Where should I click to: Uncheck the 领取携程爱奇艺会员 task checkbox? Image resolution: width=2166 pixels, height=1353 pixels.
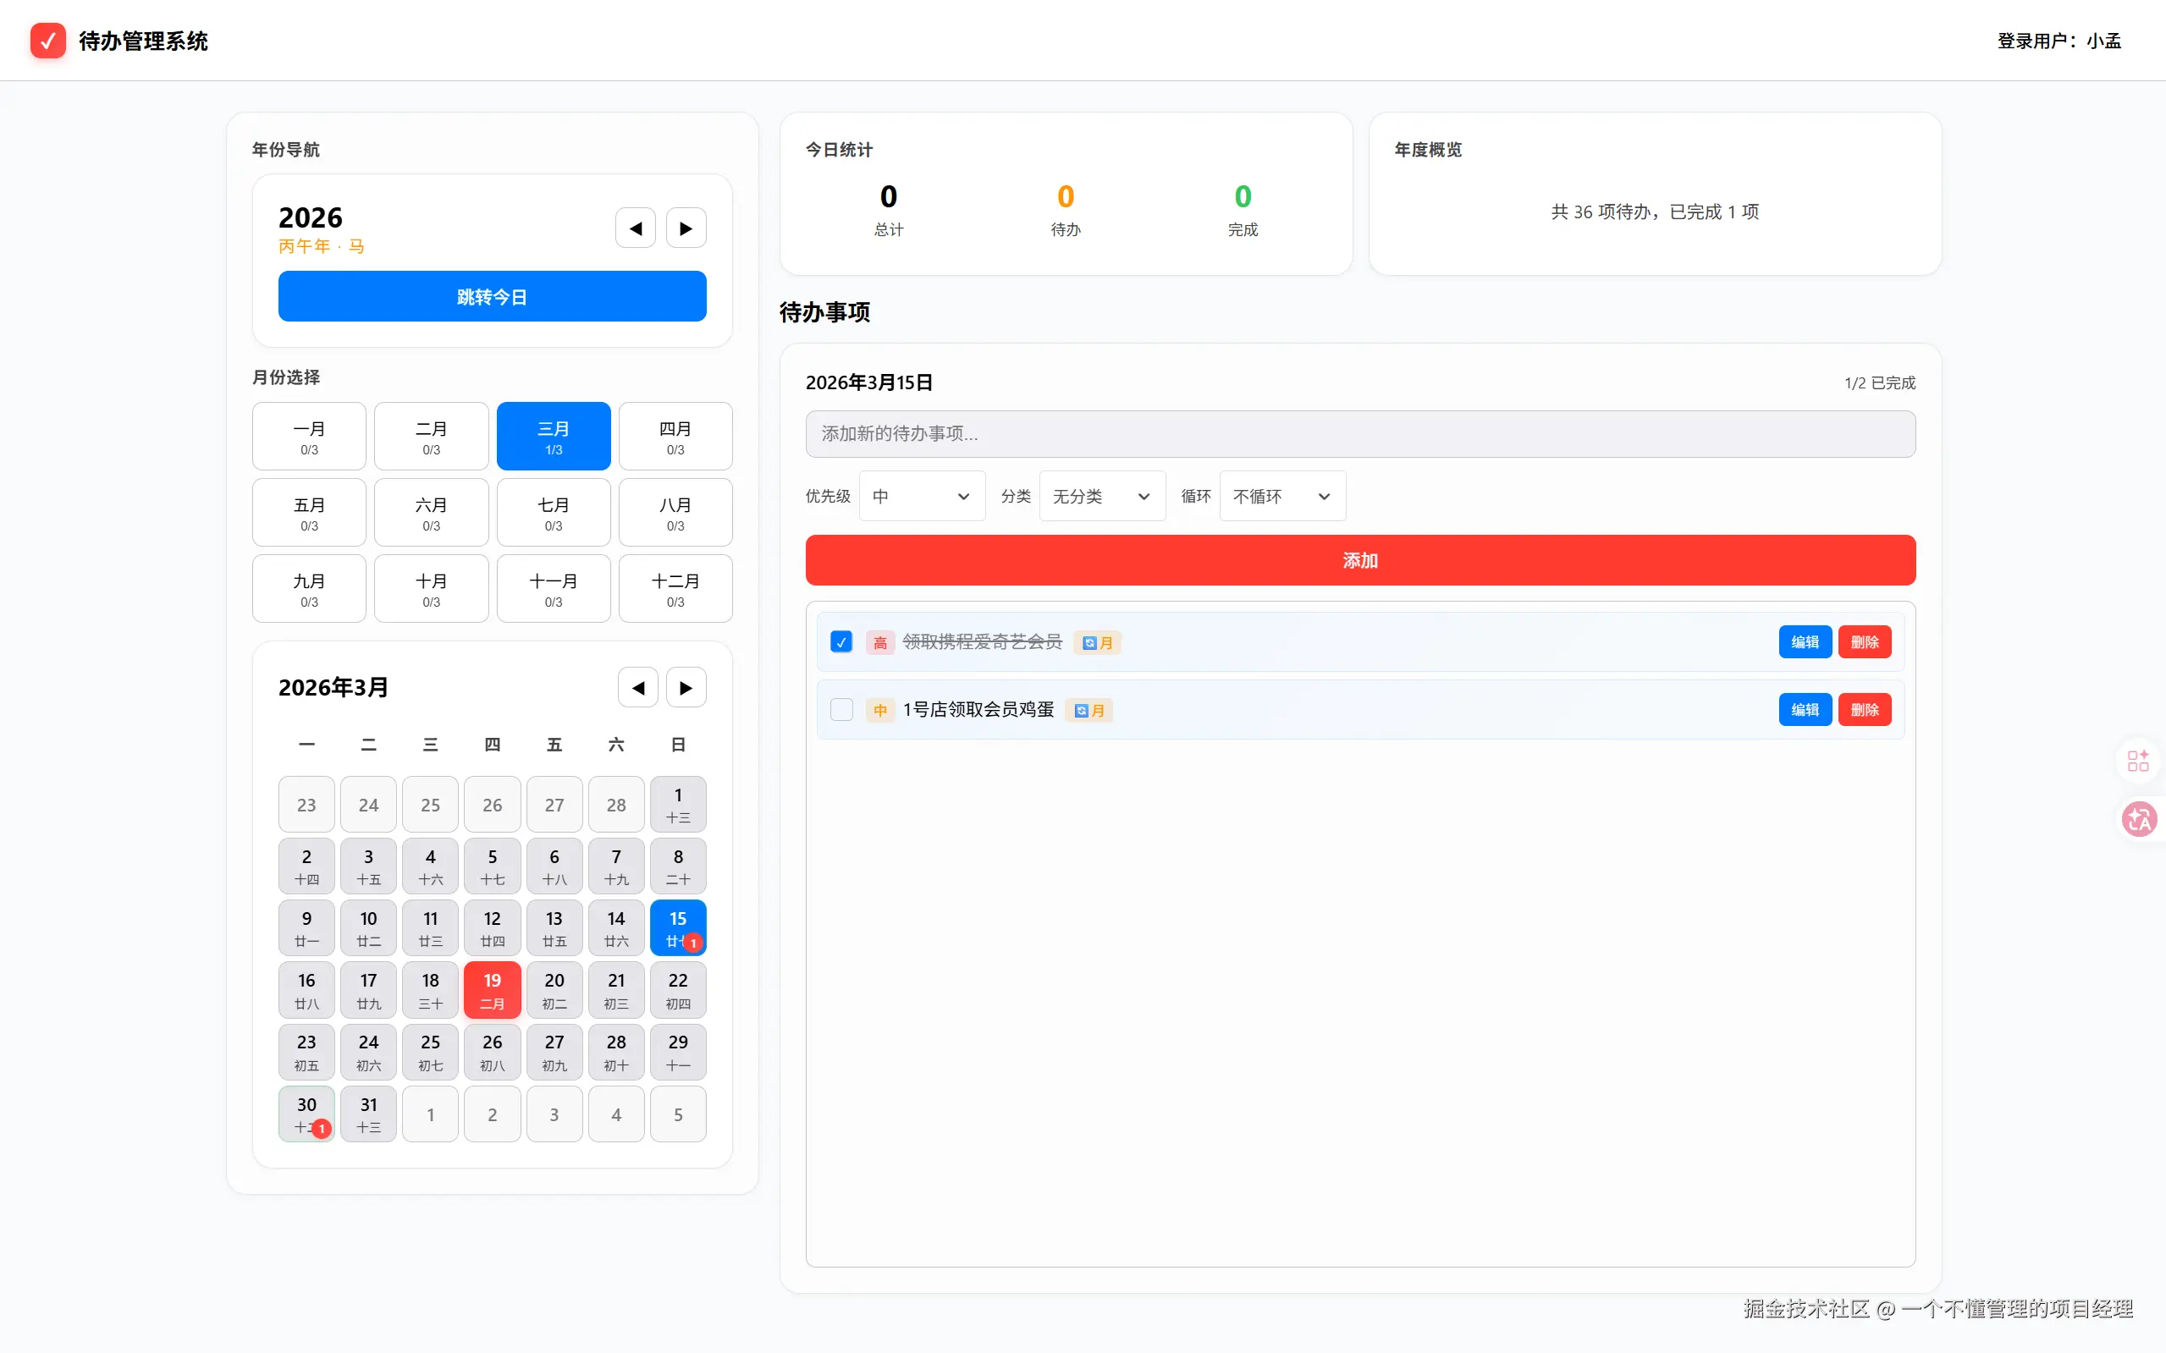click(841, 641)
